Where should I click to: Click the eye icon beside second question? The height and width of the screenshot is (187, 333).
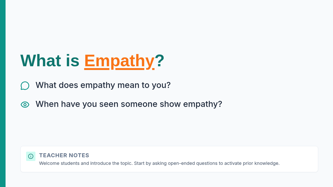[x=25, y=104]
